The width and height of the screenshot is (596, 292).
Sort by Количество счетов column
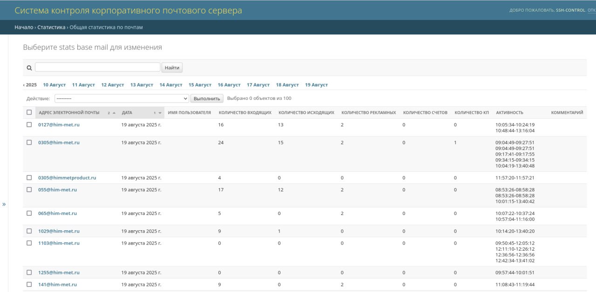pos(425,113)
